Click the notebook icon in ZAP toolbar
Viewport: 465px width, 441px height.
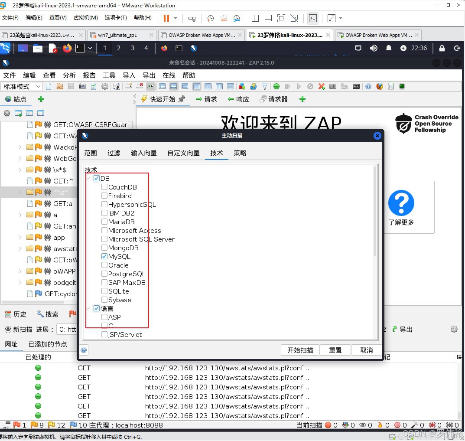pos(391,86)
